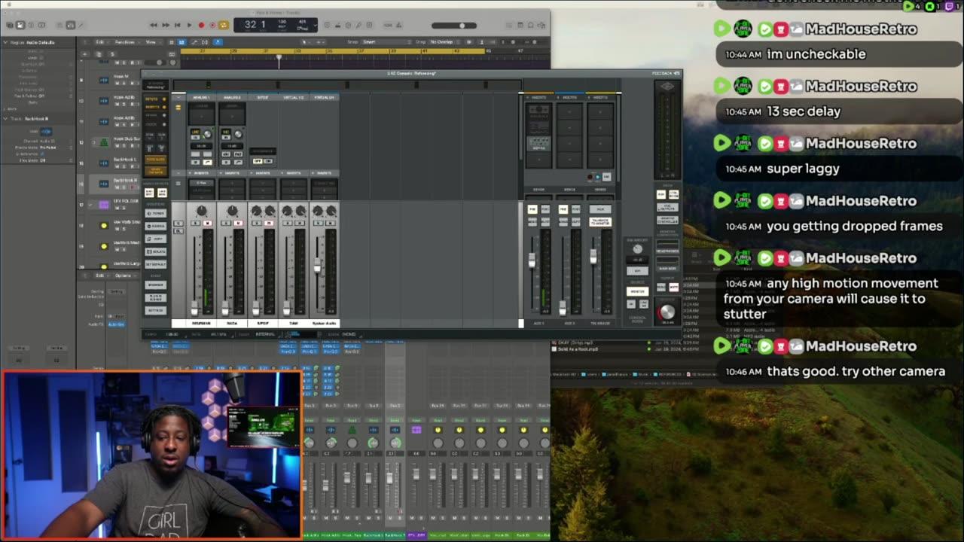The width and height of the screenshot is (964, 542).
Task: Toggle the blue grid view button in tracks menu bar
Action: (182, 41)
